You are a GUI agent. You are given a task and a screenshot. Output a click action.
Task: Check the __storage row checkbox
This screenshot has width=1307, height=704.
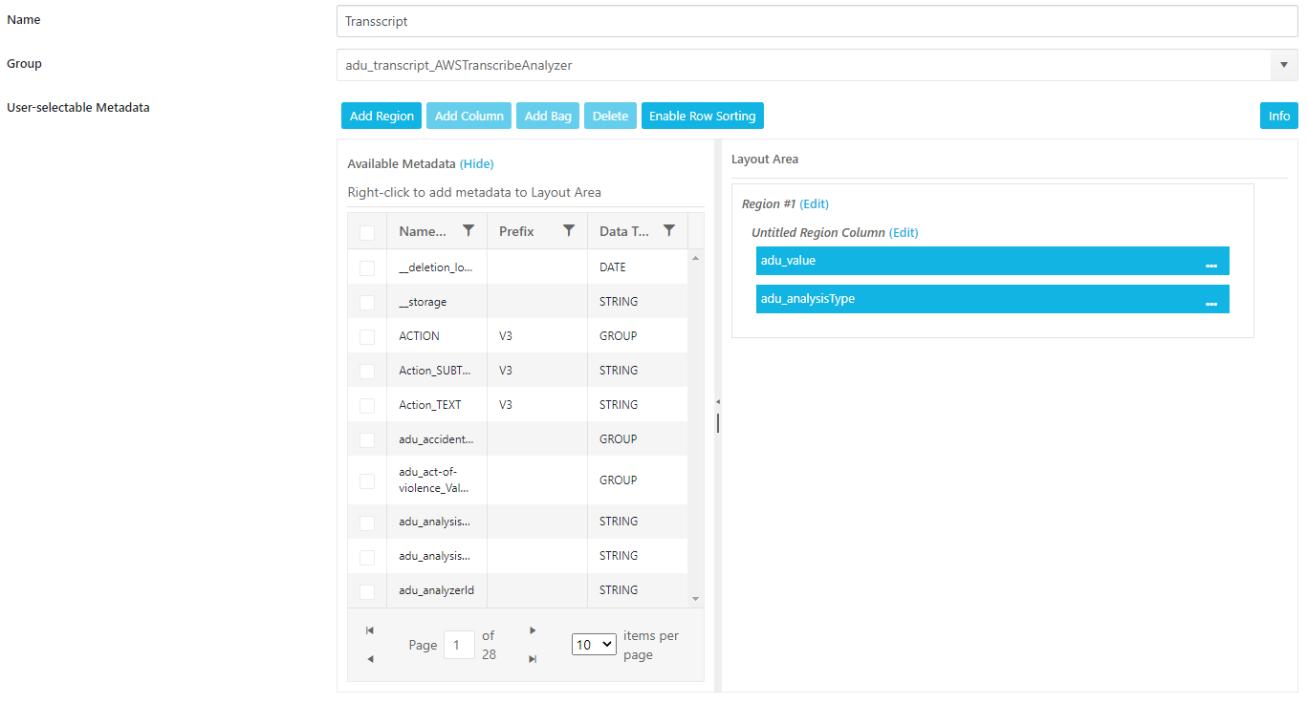coord(367,303)
